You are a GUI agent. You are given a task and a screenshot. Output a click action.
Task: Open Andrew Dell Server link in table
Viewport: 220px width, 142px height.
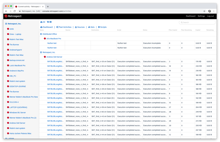click(54, 57)
